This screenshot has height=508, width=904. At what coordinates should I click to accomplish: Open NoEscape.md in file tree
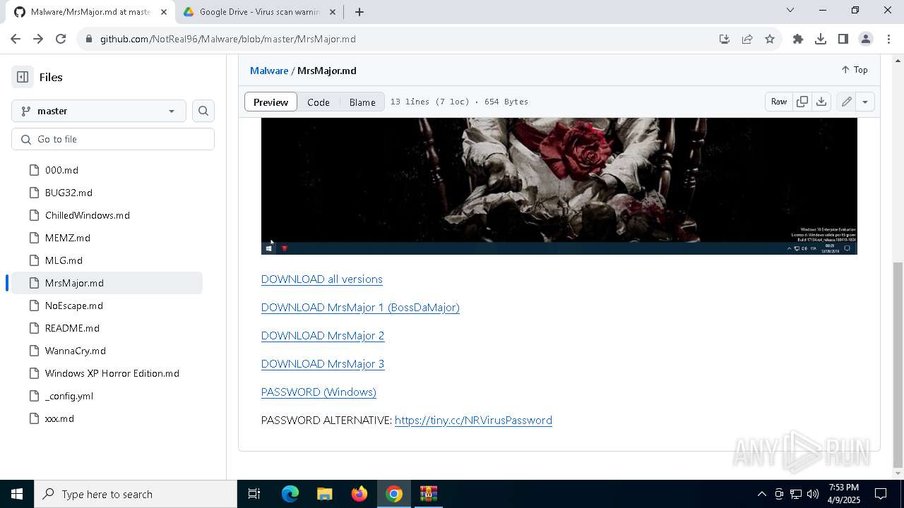(73, 306)
